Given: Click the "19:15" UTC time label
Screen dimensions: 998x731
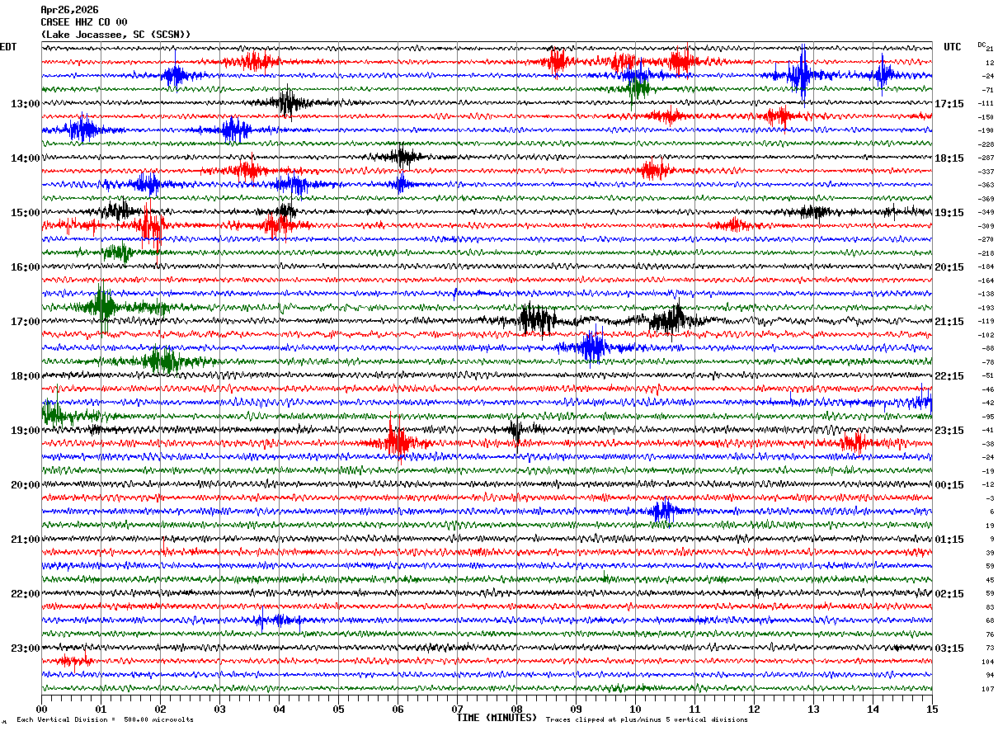Looking at the screenshot, I should coord(949,213).
